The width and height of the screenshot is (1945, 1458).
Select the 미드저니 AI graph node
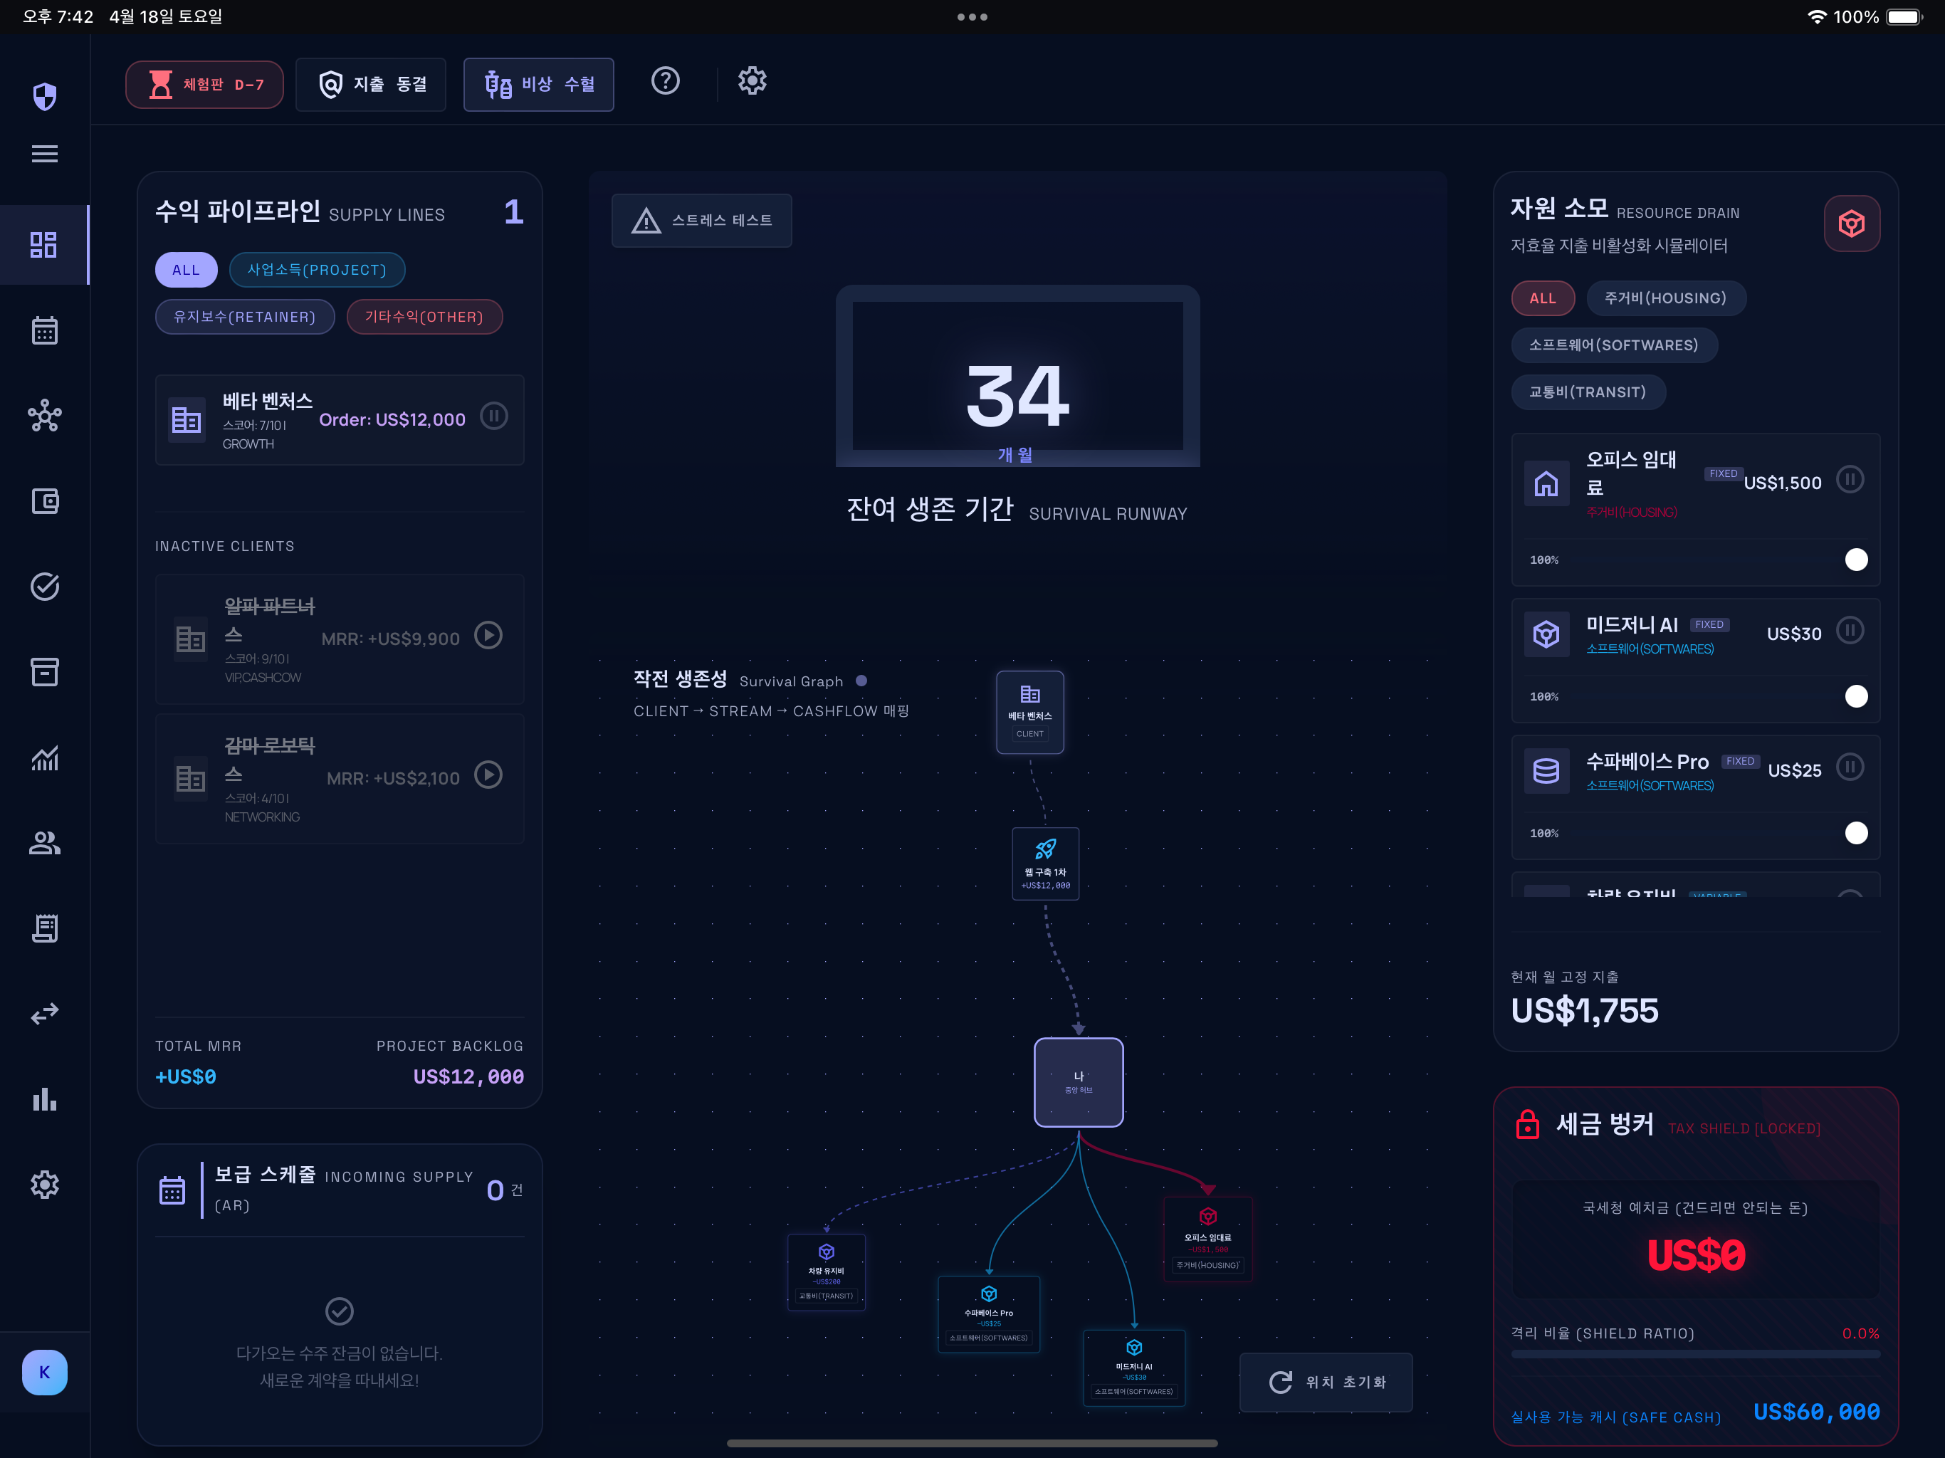coord(1134,1368)
